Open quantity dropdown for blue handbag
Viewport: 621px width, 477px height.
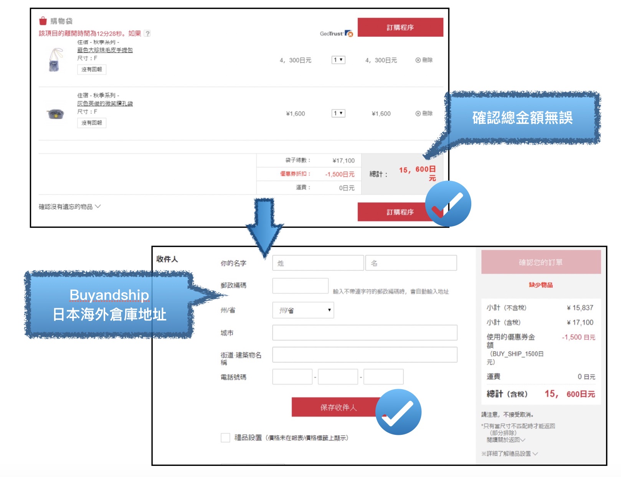(x=338, y=60)
